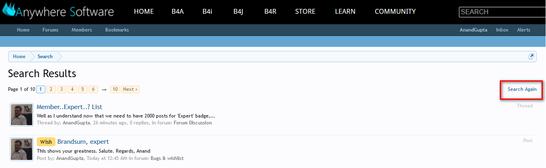Switch to the Bookmarks tab

click(117, 30)
